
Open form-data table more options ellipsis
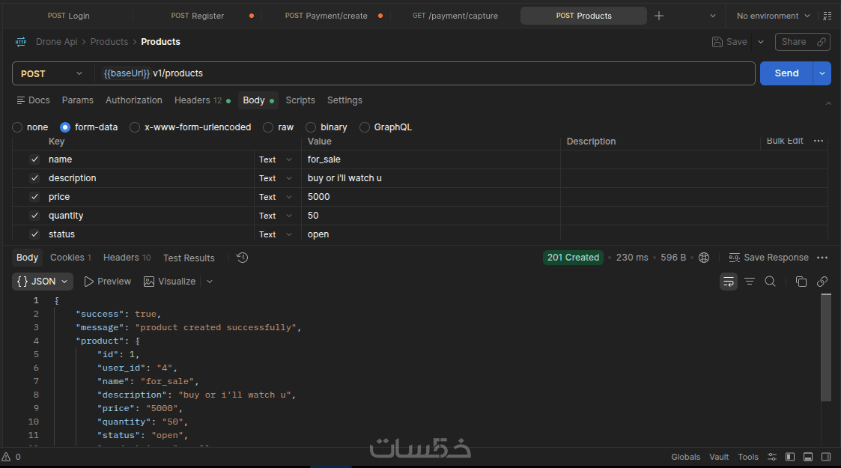pyautogui.click(x=819, y=141)
